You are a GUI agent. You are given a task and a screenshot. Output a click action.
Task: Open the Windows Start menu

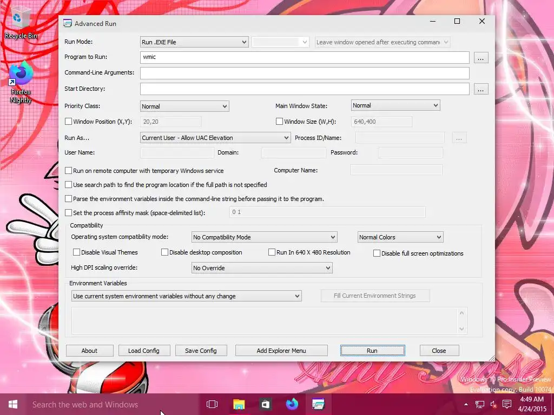[x=13, y=404]
